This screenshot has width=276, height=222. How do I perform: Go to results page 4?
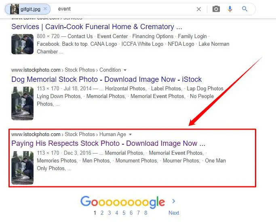pos(116,213)
